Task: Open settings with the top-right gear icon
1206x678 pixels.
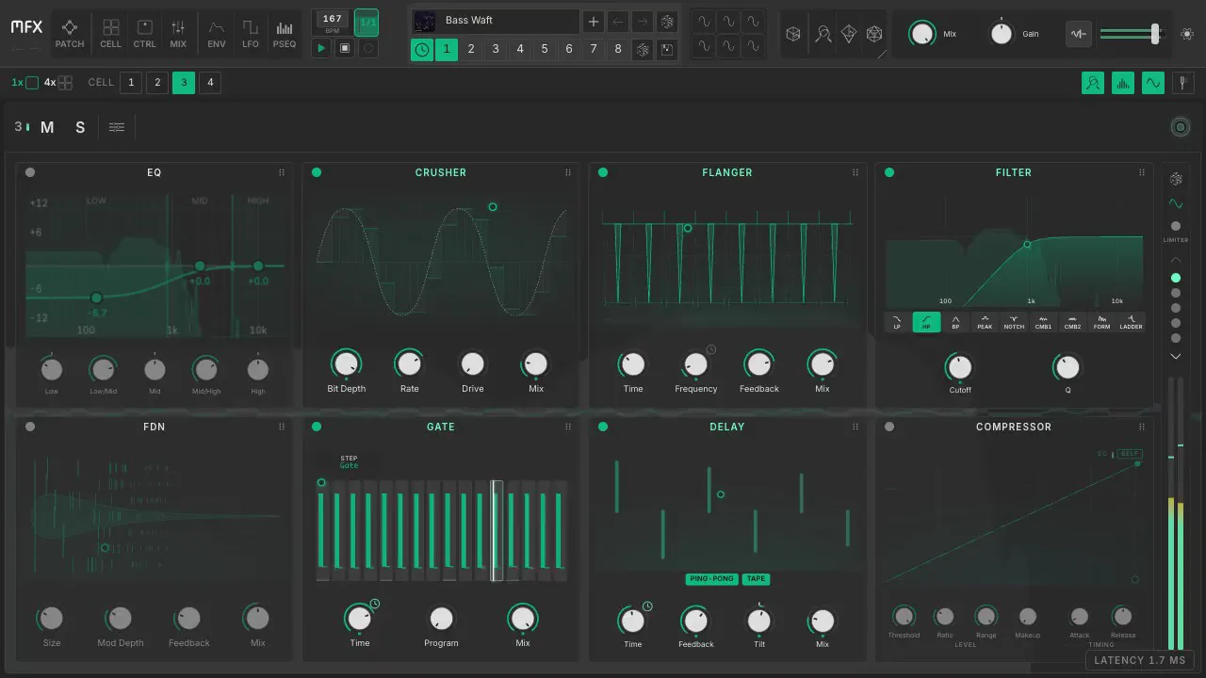Action: coord(1186,34)
